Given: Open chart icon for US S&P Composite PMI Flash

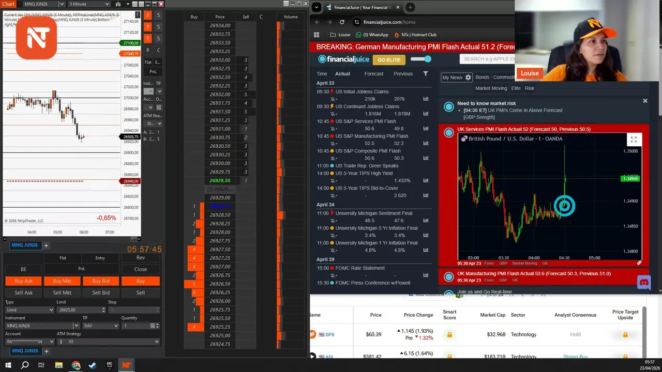Looking at the screenshot, I should click(x=426, y=158).
